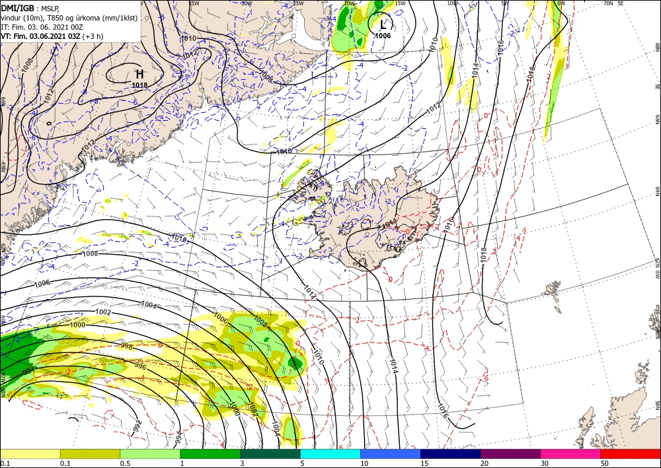Click the legend value '30'
This screenshot has height=468, width=661.
pos(545,463)
